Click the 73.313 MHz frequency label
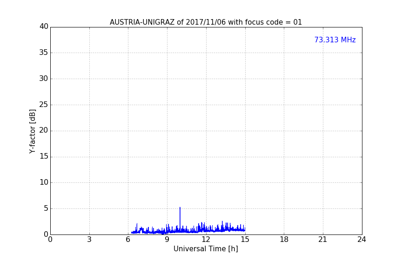402x268 pixels. (335, 40)
